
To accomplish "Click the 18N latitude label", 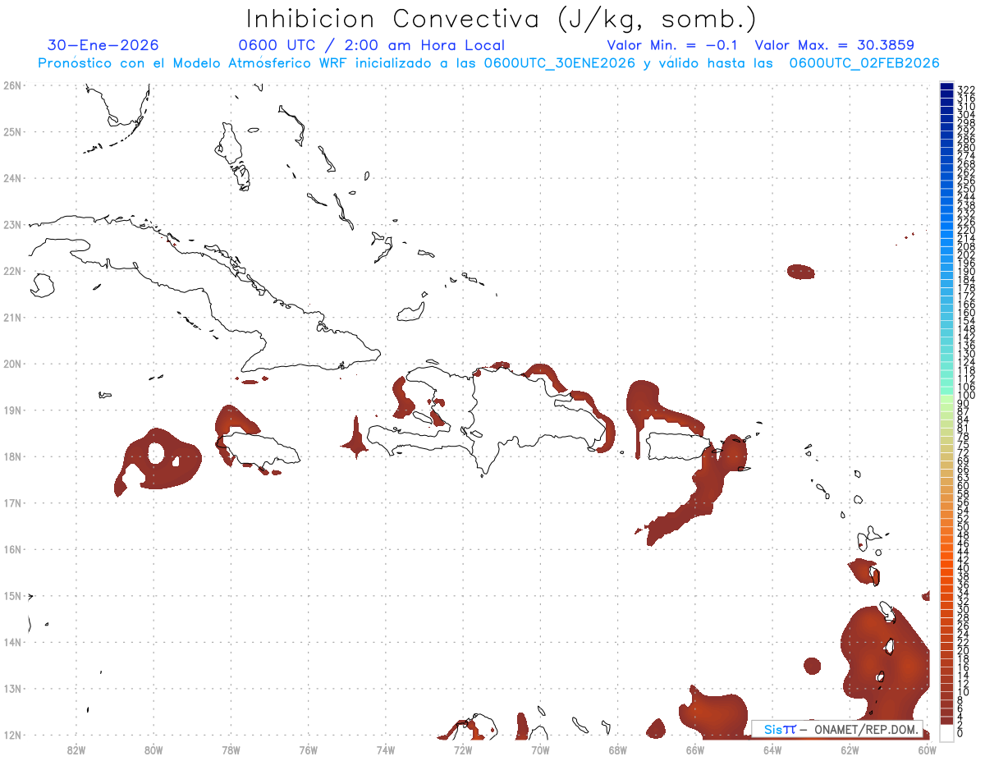I will click(12, 456).
